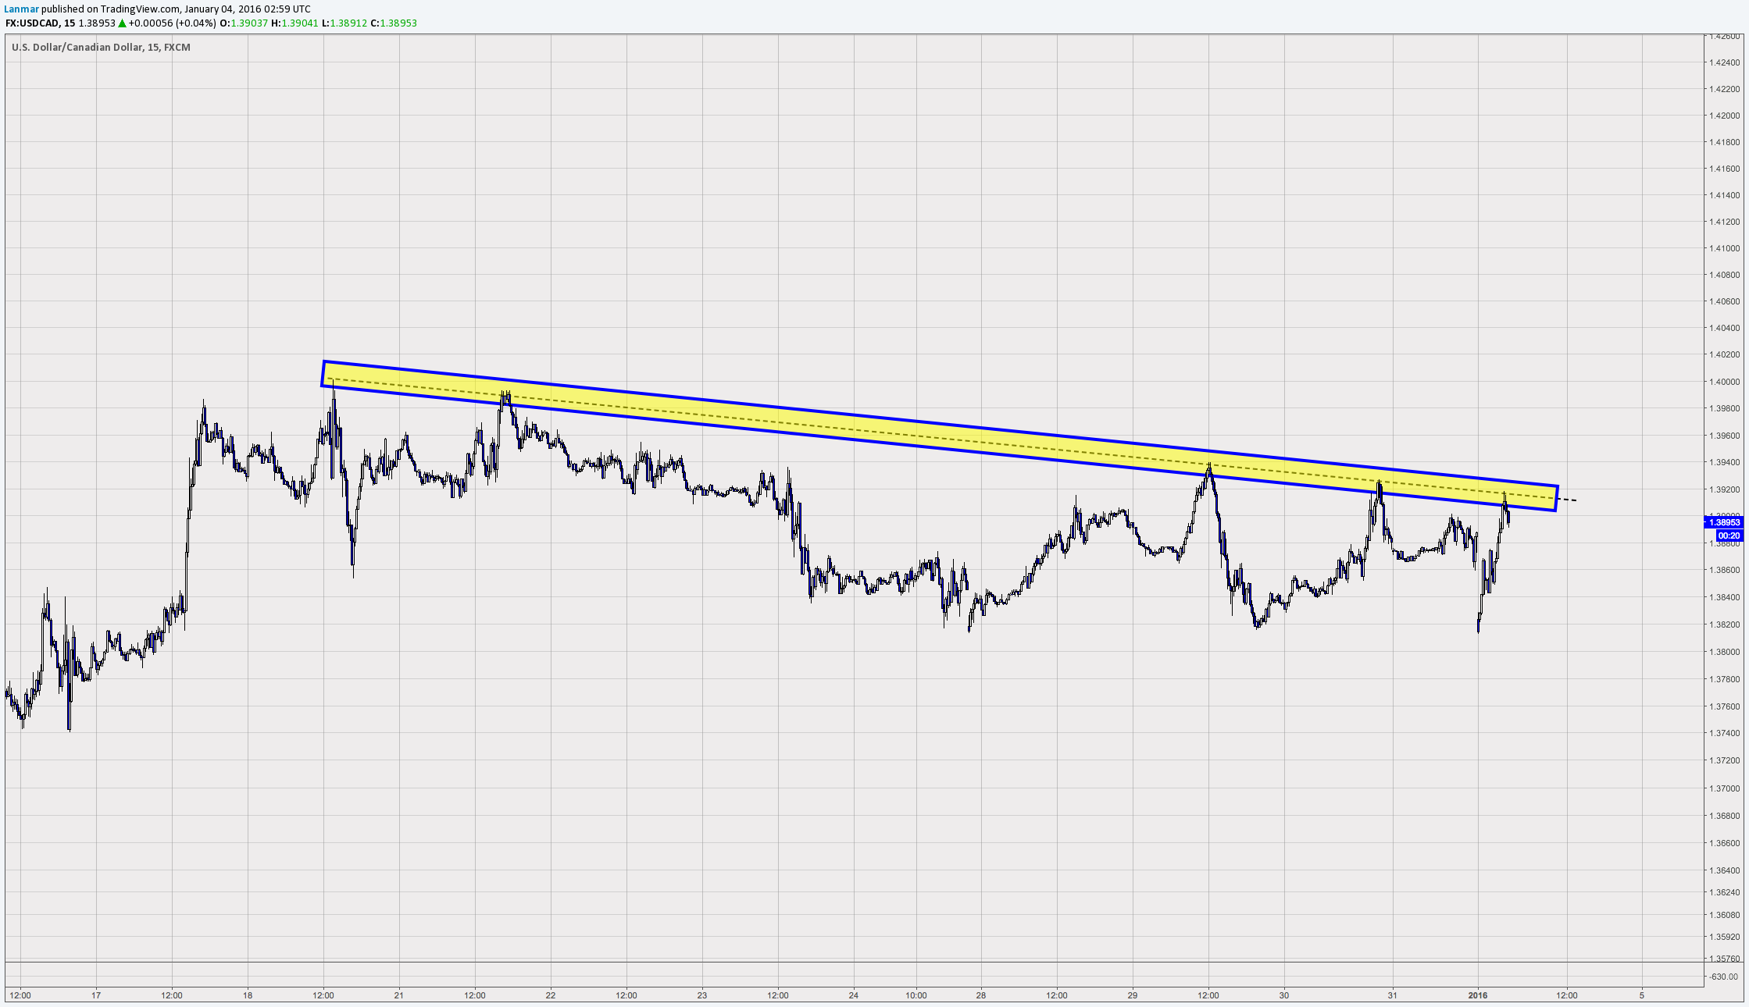Click the green up-arrow change indicator
Screen dimensions: 1749x1007
[x=122, y=23]
